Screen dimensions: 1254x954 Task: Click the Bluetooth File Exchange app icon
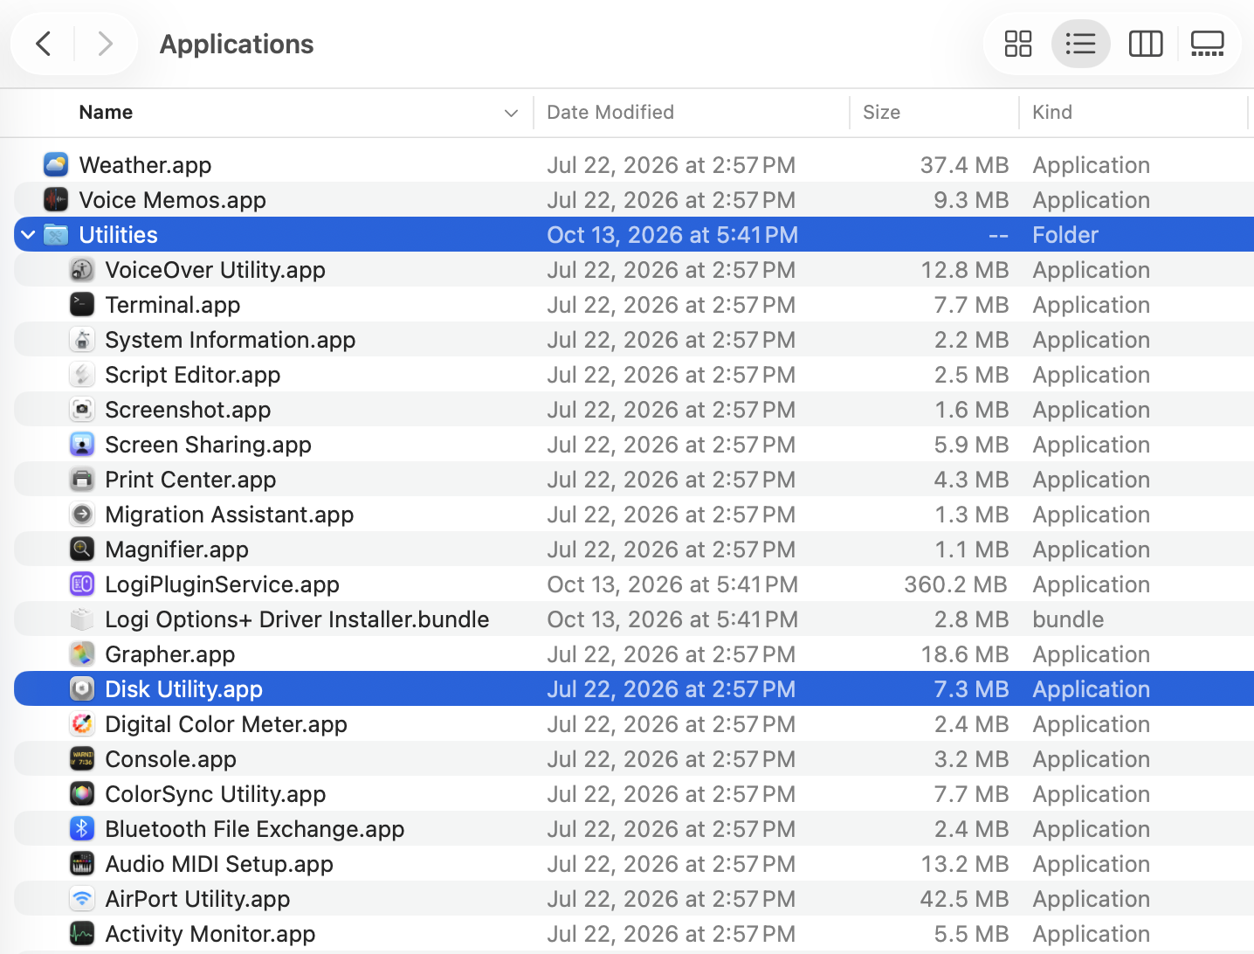point(82,828)
